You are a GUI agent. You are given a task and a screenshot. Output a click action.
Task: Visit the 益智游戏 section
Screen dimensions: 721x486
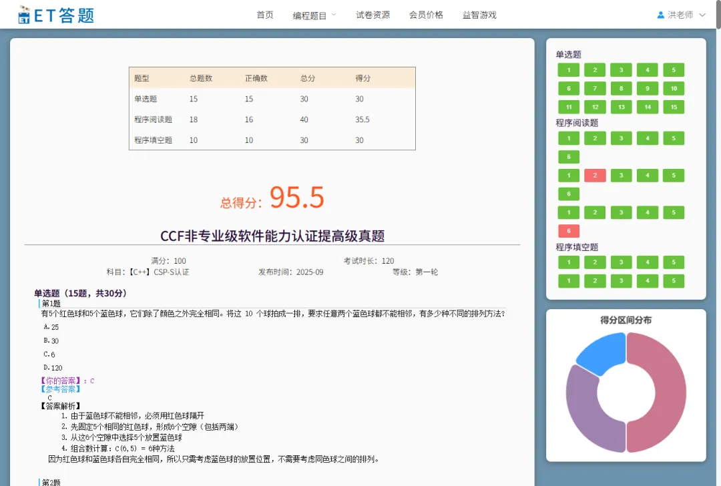[x=479, y=15]
